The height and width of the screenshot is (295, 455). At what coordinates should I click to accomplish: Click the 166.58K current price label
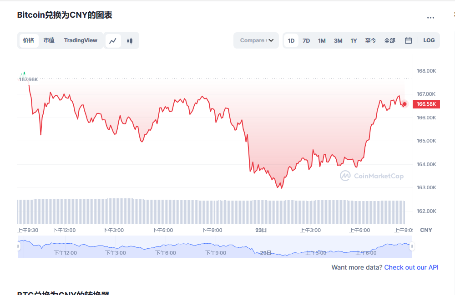(426, 104)
